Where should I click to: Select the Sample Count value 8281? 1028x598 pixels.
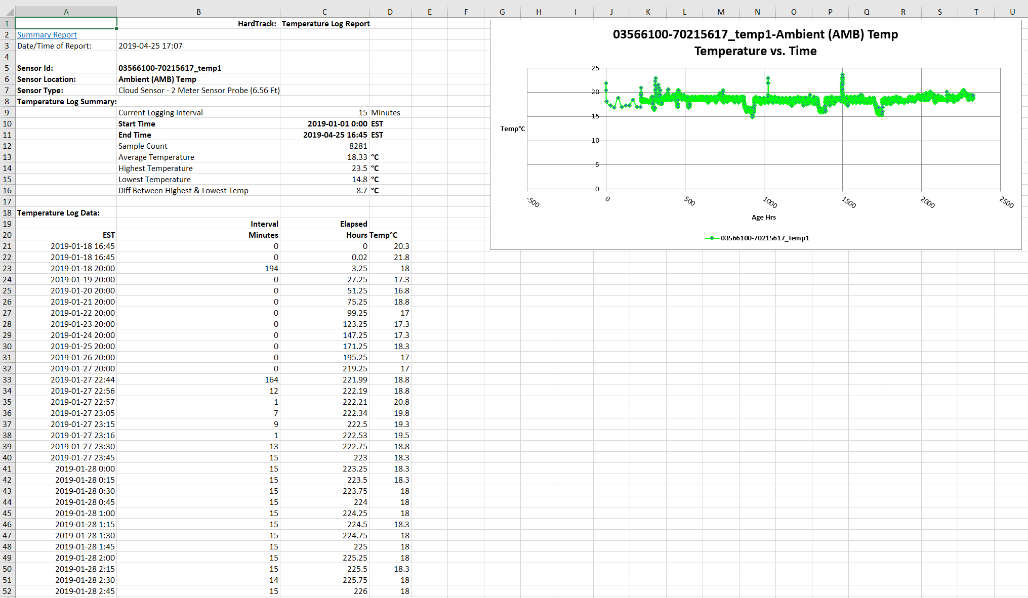358,146
